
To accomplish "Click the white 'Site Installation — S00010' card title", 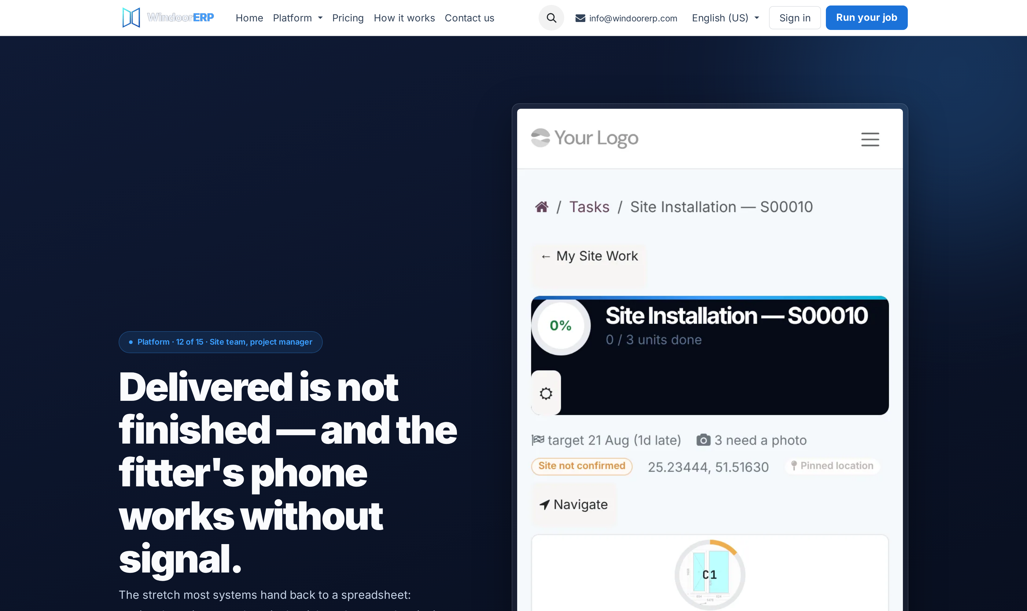I will [x=737, y=316].
